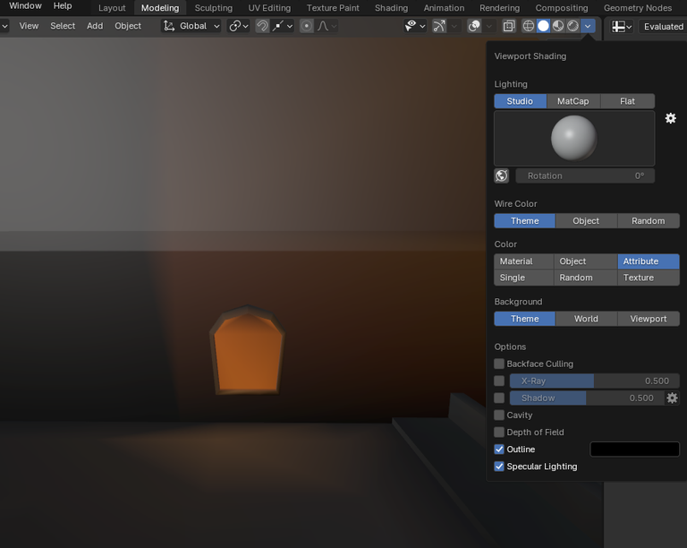The height and width of the screenshot is (548, 687).
Task: Switch to Sculpting workspace tab
Action: tap(214, 8)
